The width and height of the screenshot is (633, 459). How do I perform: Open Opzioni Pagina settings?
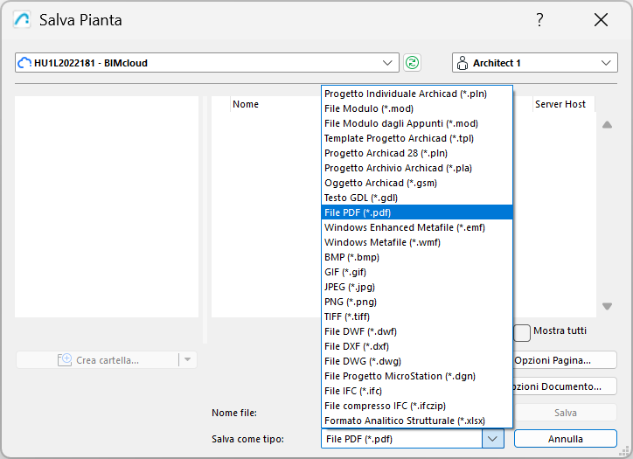pos(565,360)
